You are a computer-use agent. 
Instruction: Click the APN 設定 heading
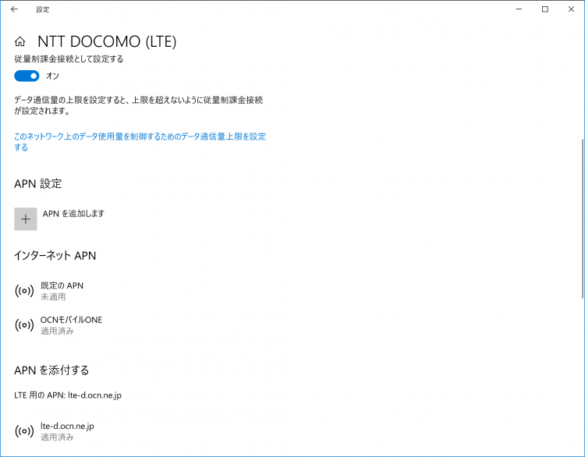pyautogui.click(x=37, y=183)
